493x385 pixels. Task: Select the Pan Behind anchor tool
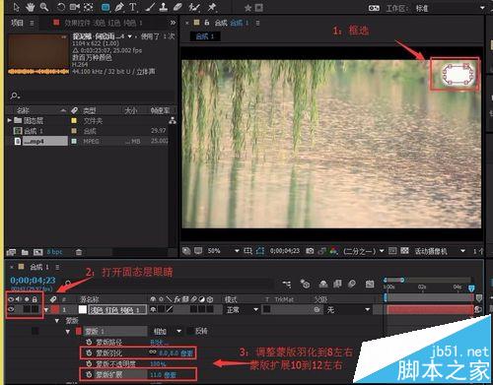89,7
